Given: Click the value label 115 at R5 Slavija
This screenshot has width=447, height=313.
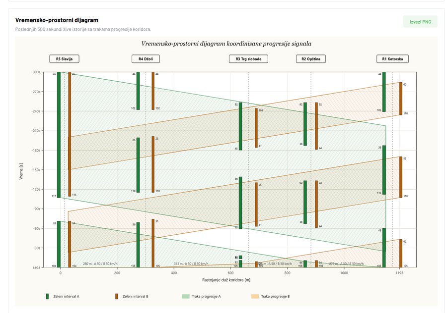Looking at the screenshot, I should pos(74,195).
